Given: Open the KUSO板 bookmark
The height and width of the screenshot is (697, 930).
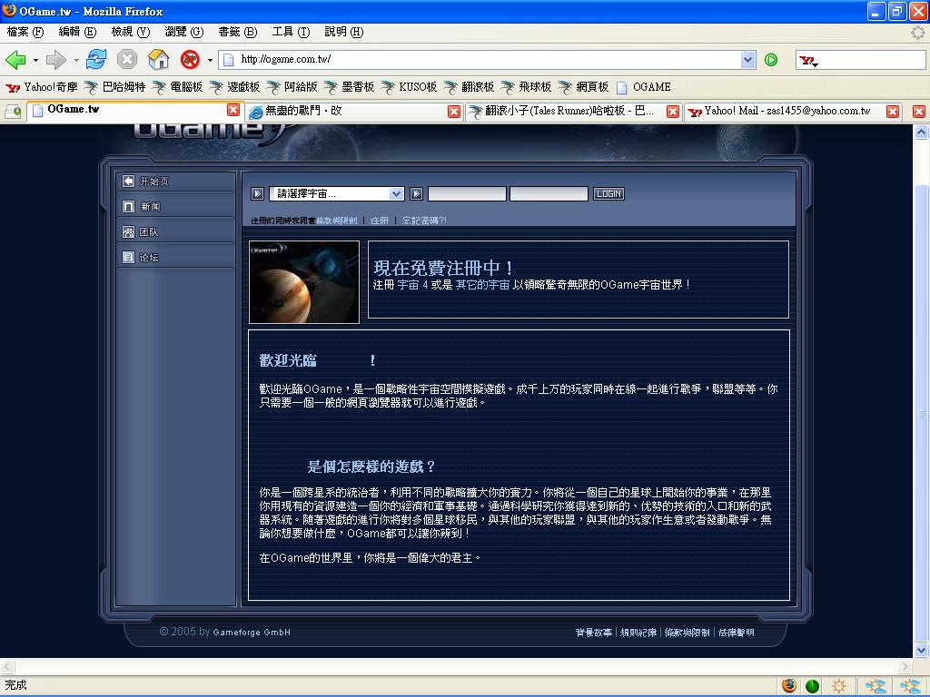Looking at the screenshot, I should pyautogui.click(x=409, y=87).
